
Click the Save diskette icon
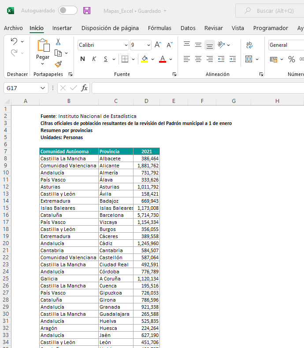tap(87, 11)
